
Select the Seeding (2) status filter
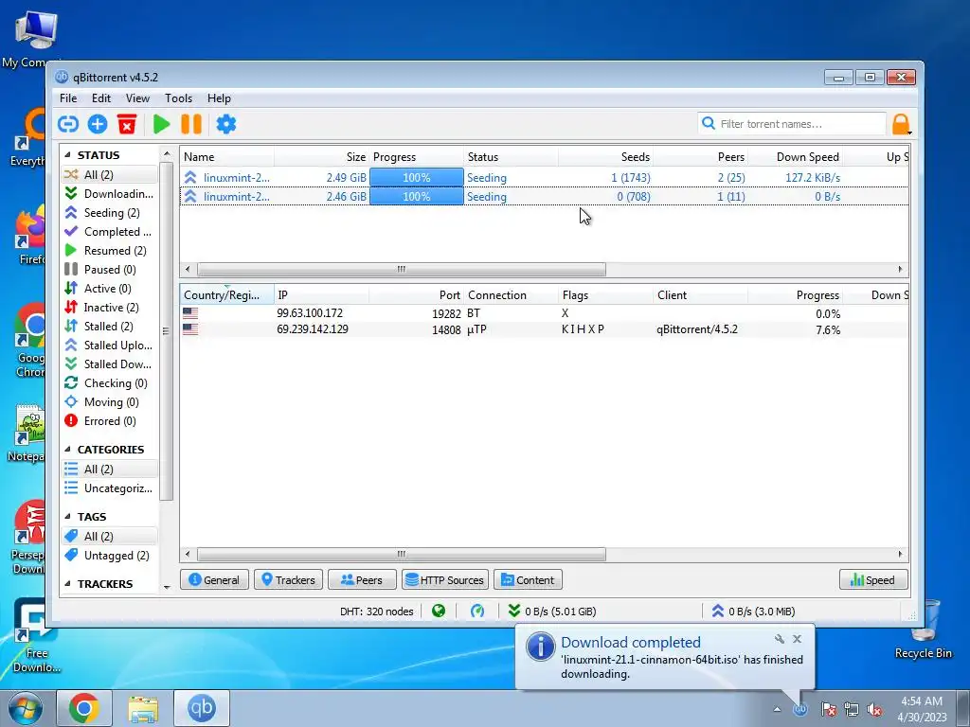110,213
